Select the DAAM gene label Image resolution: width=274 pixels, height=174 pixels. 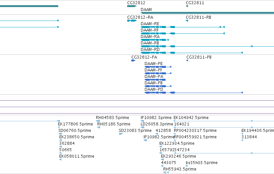pyautogui.click(x=146, y=10)
